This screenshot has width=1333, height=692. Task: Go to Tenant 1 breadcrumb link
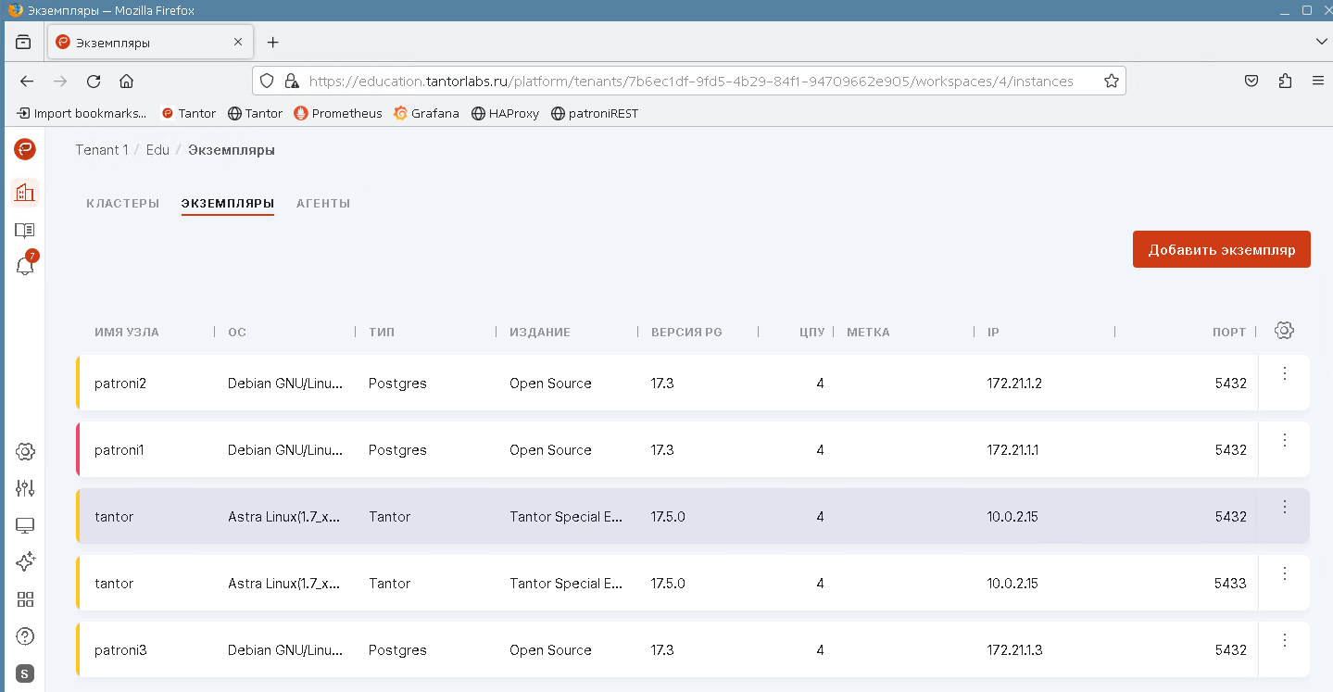pos(102,150)
